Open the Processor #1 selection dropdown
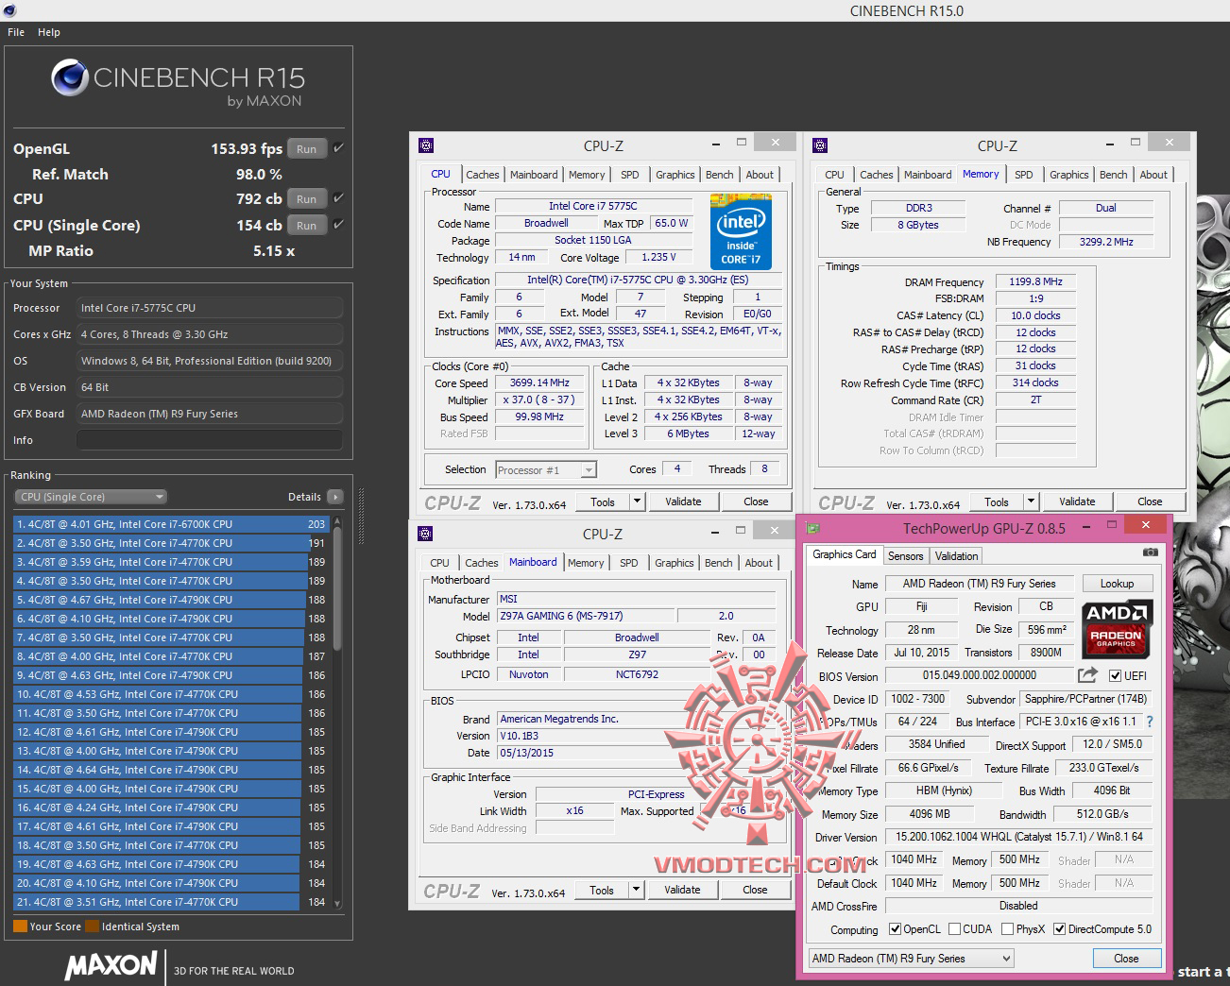 546,469
